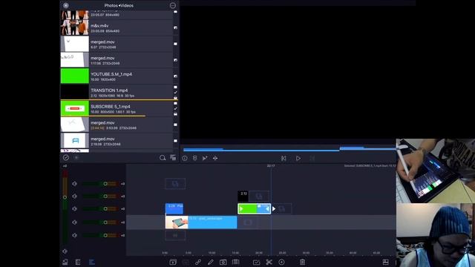475x267 pixels.
Task: Select merged.mov clip with 1:17:06 duration
Action: tap(117, 60)
